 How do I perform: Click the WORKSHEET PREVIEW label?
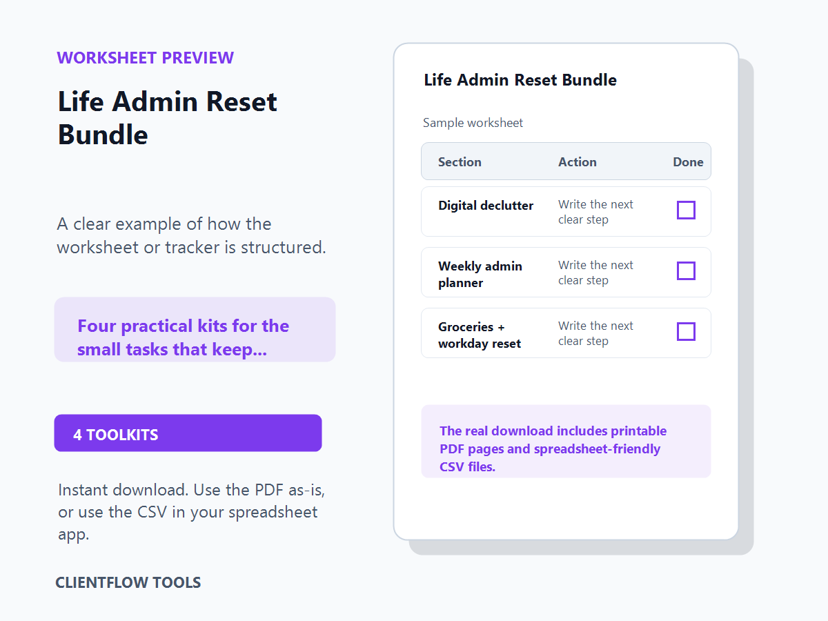146,58
